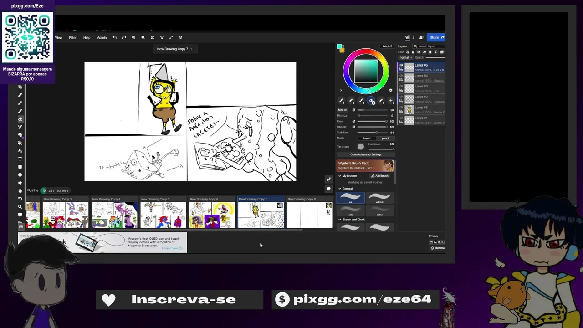Toggle visibility of Layer #1
583x328 pixels.
tap(401, 118)
